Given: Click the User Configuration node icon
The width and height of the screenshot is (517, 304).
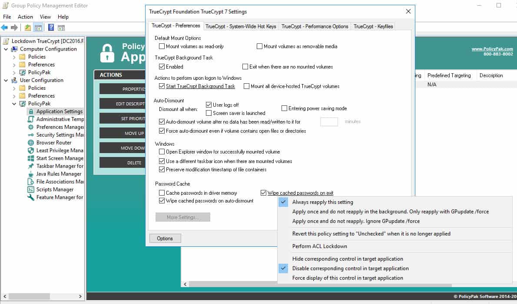Looking at the screenshot, I should [14, 80].
